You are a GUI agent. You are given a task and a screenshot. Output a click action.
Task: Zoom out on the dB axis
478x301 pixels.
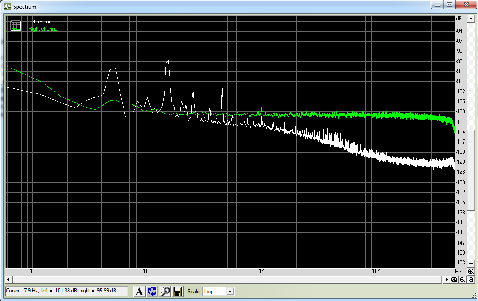[471, 279]
